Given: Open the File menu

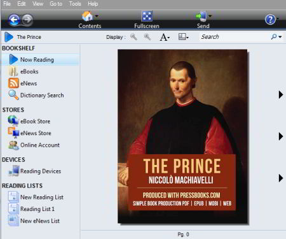Looking at the screenshot, I should coord(7,4).
